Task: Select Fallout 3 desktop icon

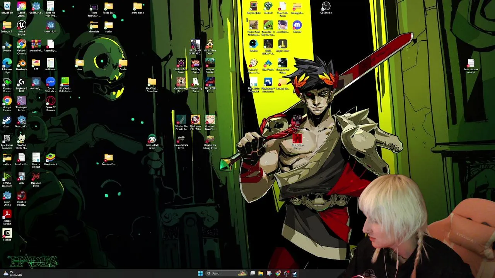Action: click(254, 66)
